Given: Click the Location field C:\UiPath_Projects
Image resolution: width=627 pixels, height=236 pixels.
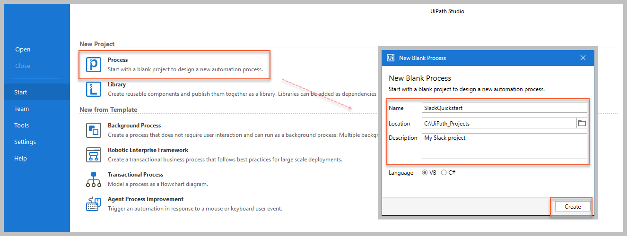Looking at the screenshot, I should tap(499, 123).
